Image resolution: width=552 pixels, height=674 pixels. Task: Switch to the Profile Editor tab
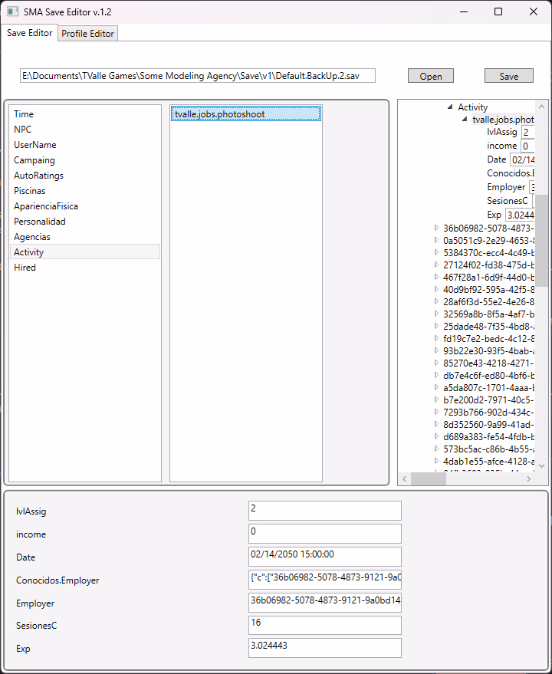pos(88,34)
